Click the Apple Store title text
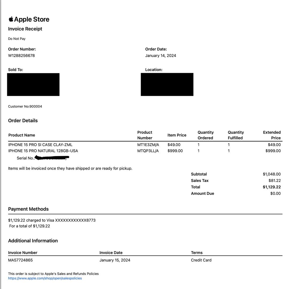Viewport: 287px width, 289px height. tap(32, 19)
